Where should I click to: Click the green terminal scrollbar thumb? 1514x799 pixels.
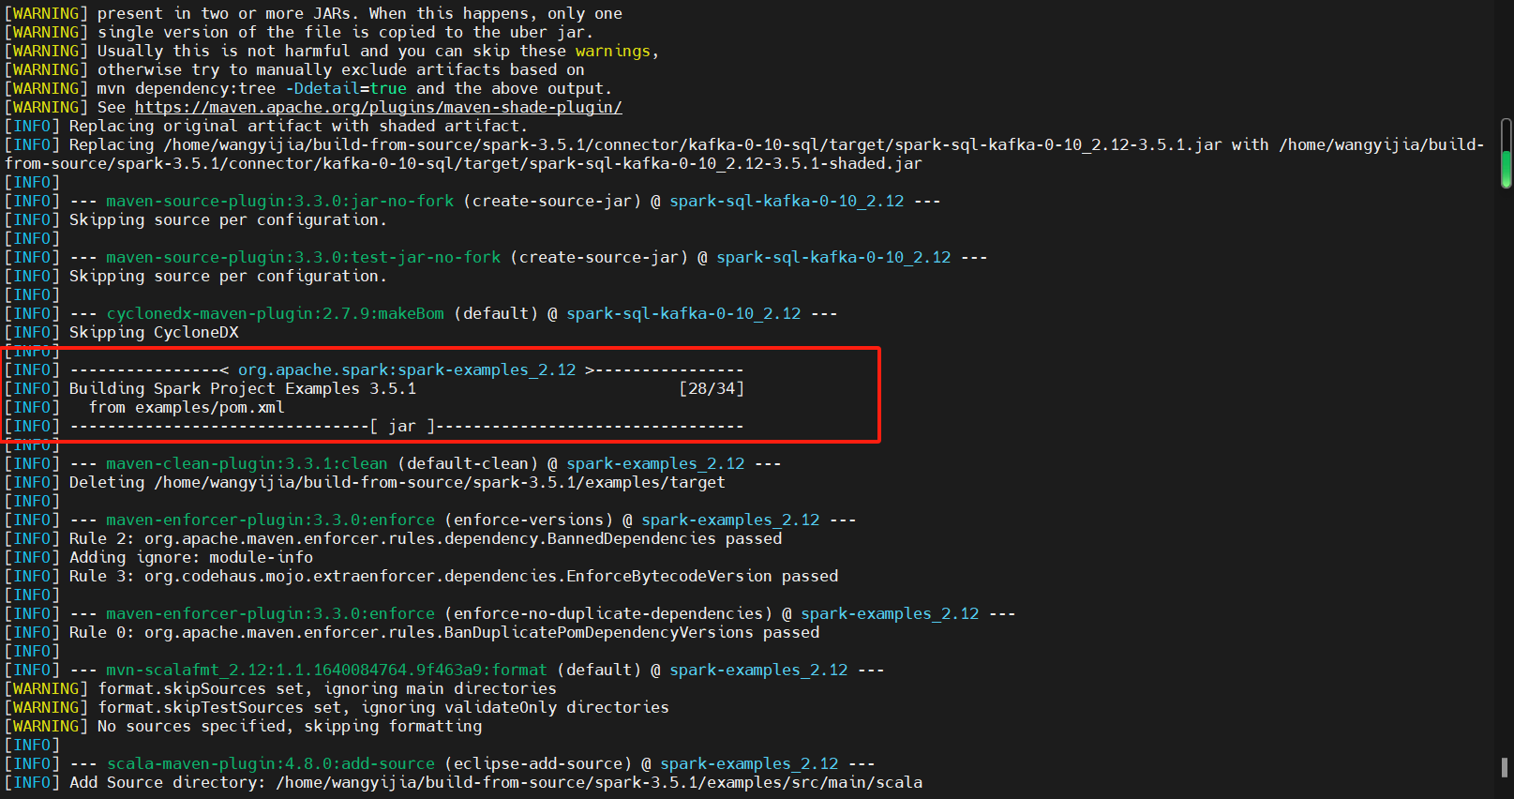click(1507, 169)
